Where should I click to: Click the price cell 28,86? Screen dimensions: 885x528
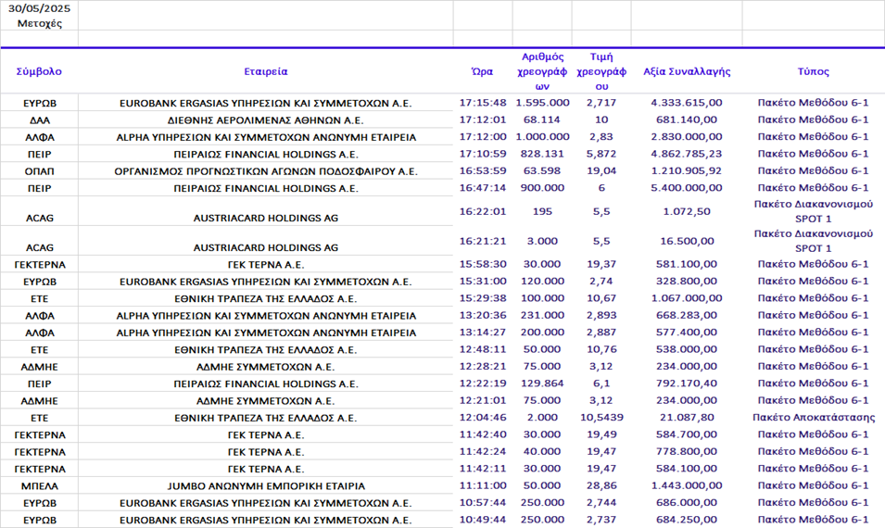click(x=601, y=485)
